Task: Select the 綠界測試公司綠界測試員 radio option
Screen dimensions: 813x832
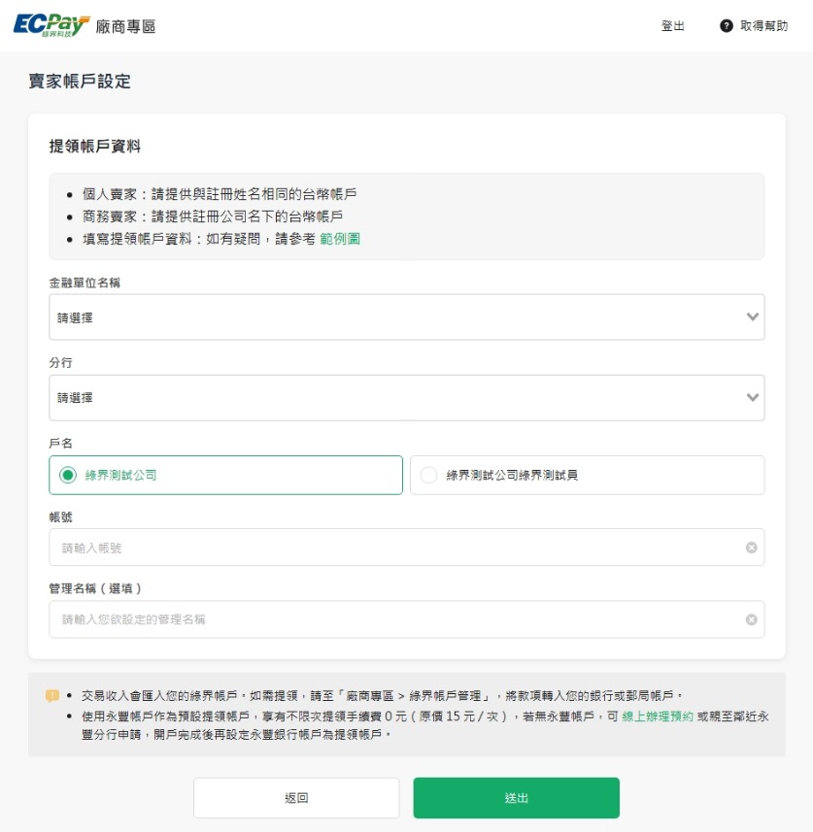Action: (x=429, y=476)
